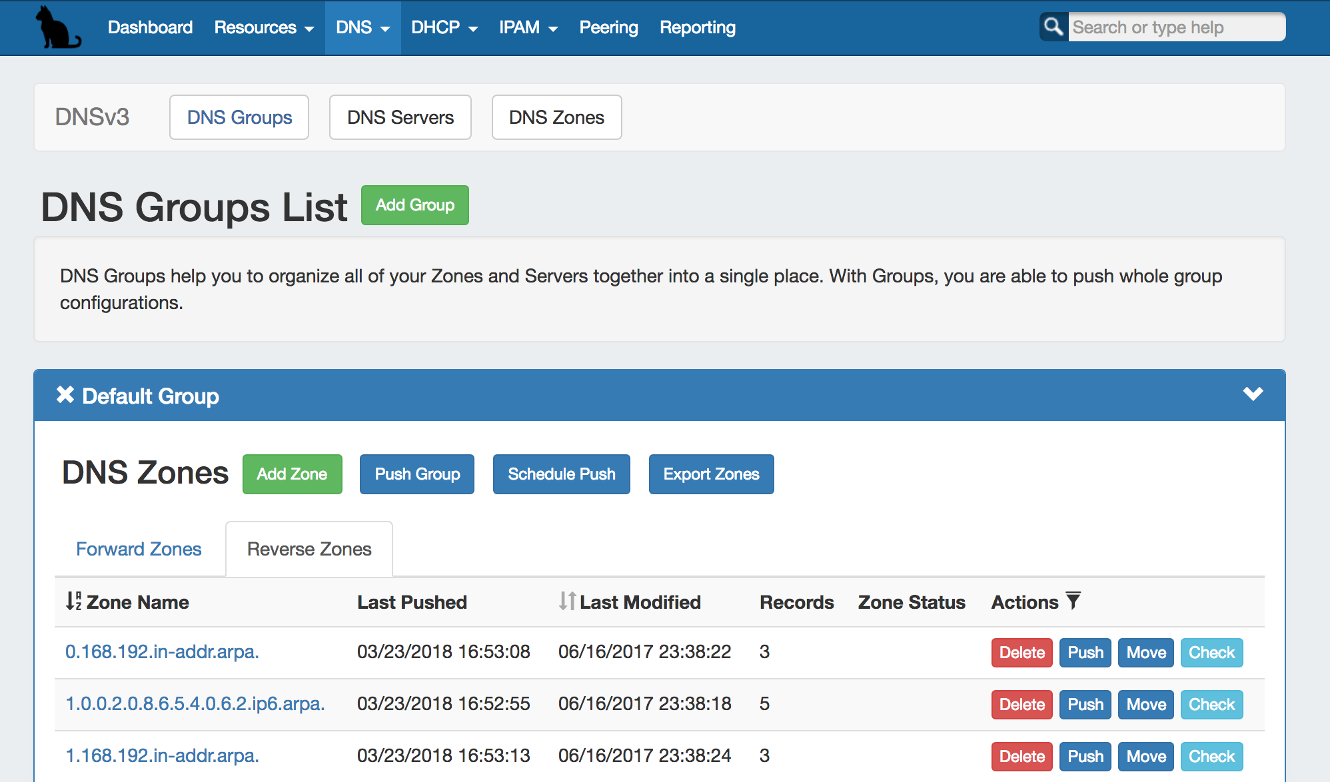Open the Resources dropdown menu

coord(263,27)
